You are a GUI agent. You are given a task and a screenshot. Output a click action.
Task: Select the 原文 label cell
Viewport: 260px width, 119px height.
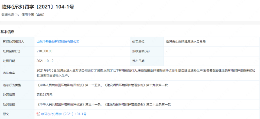click(17, 114)
